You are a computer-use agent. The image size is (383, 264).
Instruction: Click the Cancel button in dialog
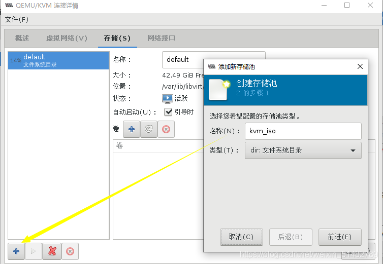[x=241, y=237]
